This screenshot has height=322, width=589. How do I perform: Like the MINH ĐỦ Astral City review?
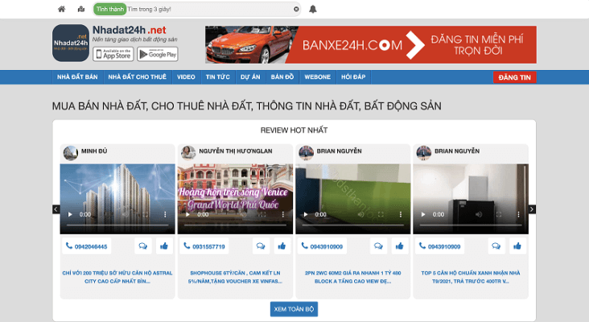click(164, 246)
